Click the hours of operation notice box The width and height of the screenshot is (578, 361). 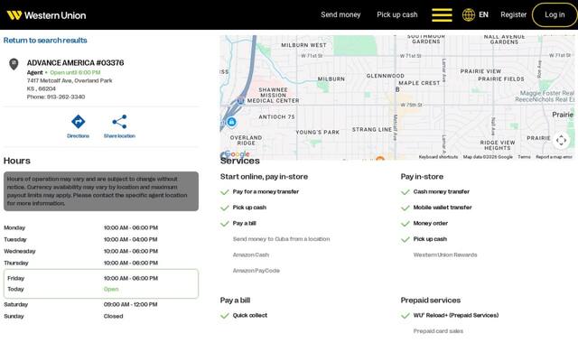[101, 191]
